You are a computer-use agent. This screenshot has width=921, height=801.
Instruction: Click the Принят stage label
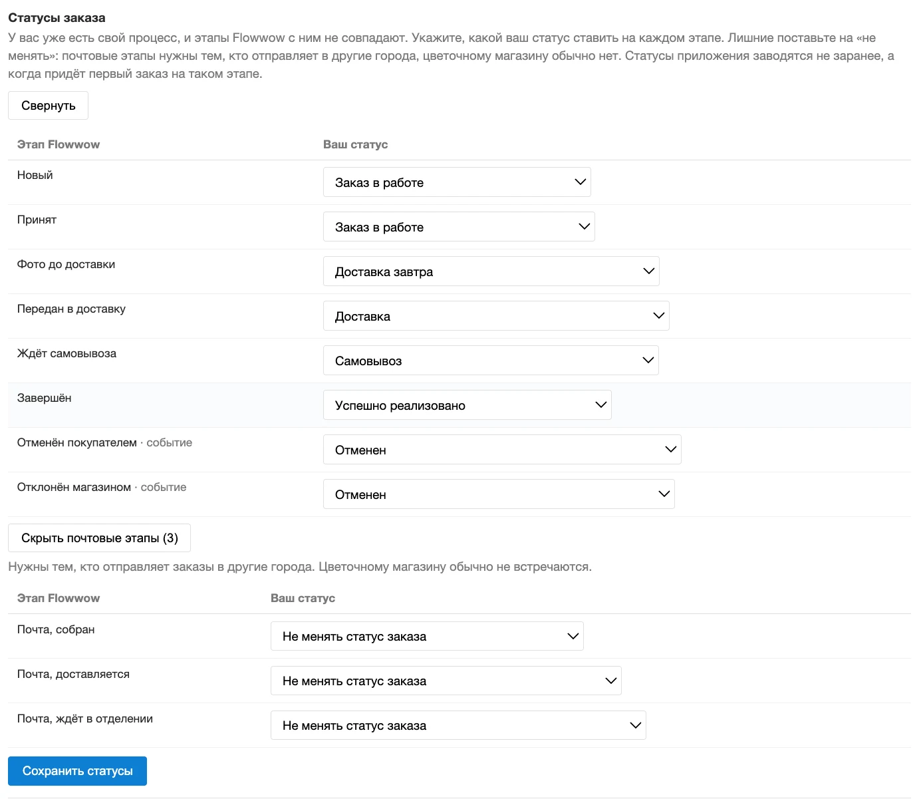37,220
